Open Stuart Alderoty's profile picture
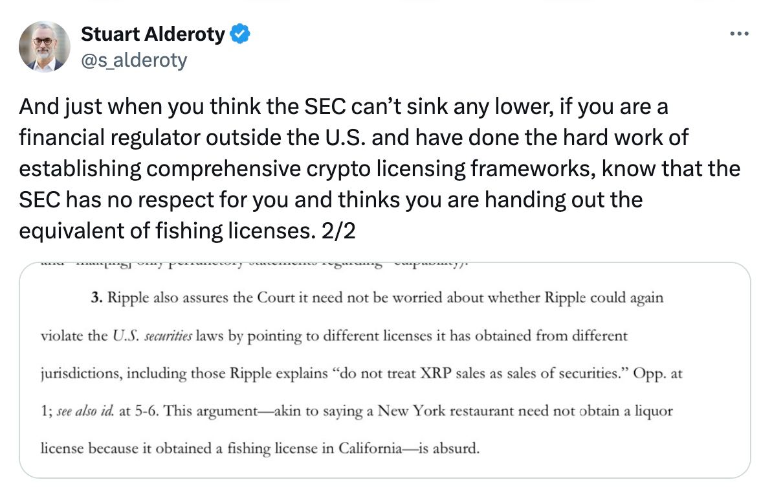The width and height of the screenshot is (761, 493). coord(44,46)
